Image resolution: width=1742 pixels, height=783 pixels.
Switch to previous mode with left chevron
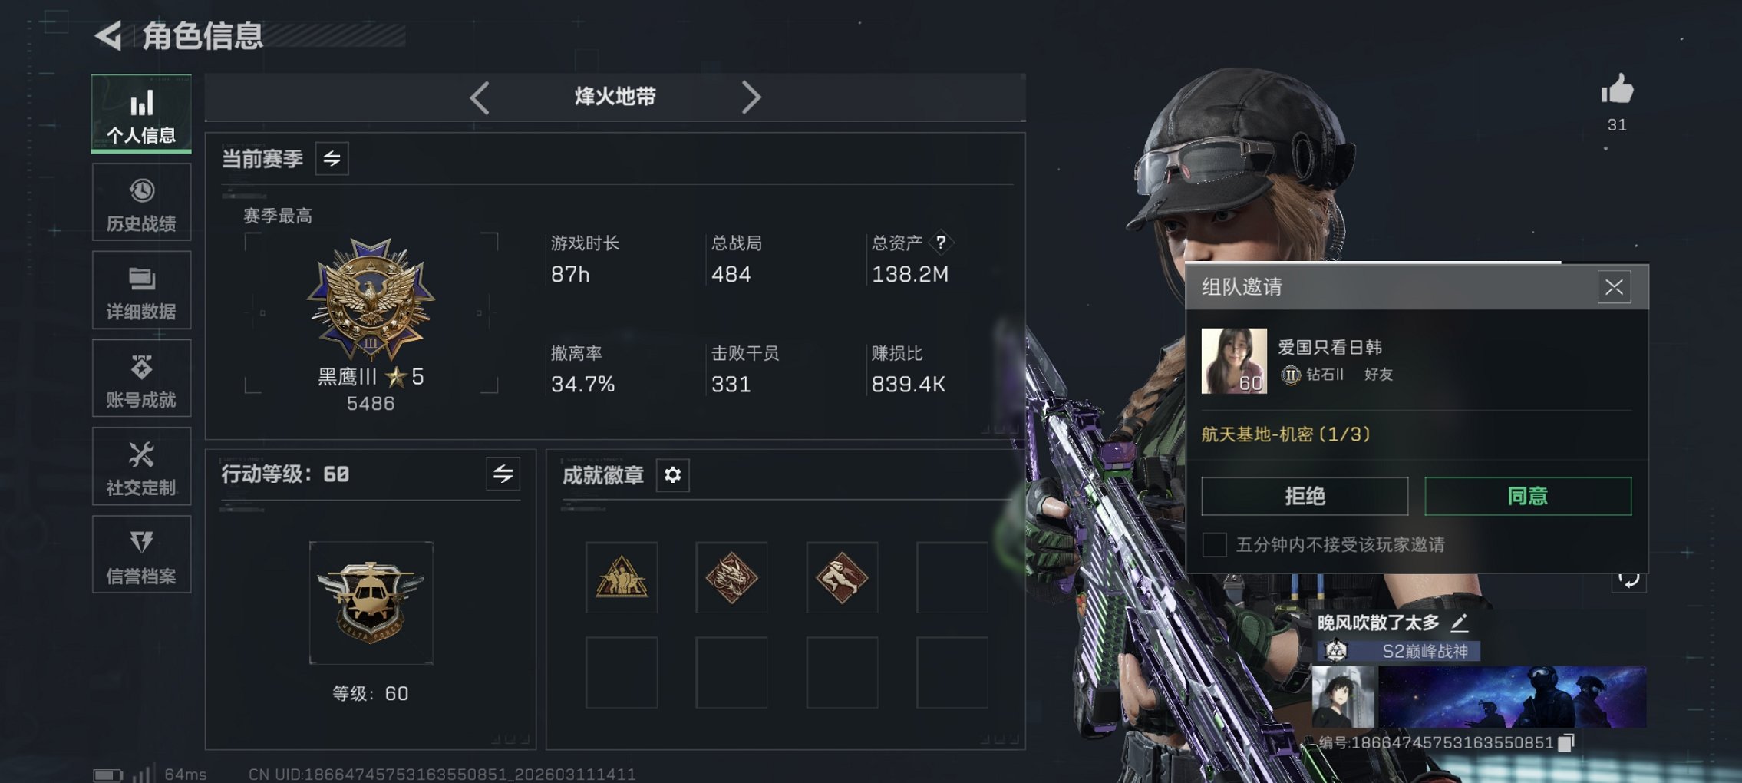[x=480, y=97]
